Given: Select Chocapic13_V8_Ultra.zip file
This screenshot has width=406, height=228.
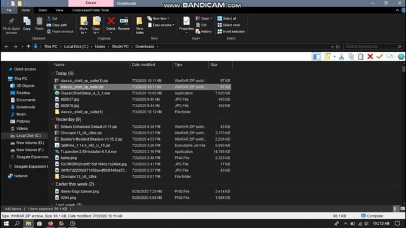Looking at the screenshot, I should (x=142, y=133).
